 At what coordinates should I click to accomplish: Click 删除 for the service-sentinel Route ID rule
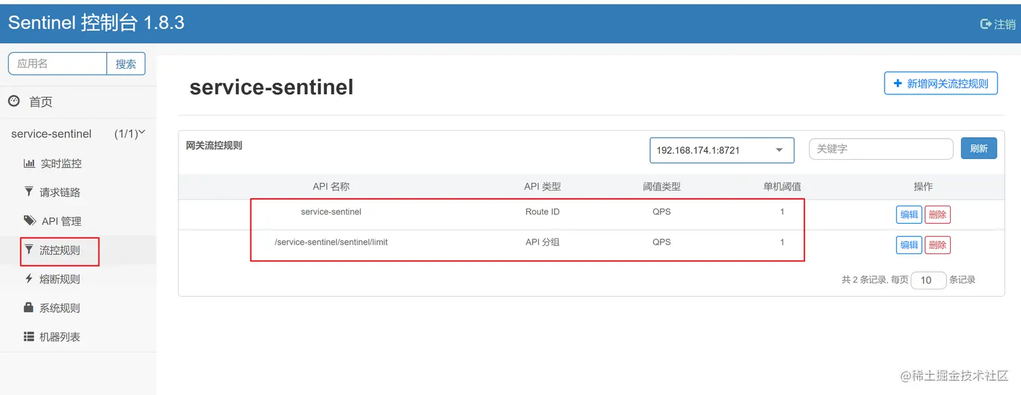(x=937, y=214)
